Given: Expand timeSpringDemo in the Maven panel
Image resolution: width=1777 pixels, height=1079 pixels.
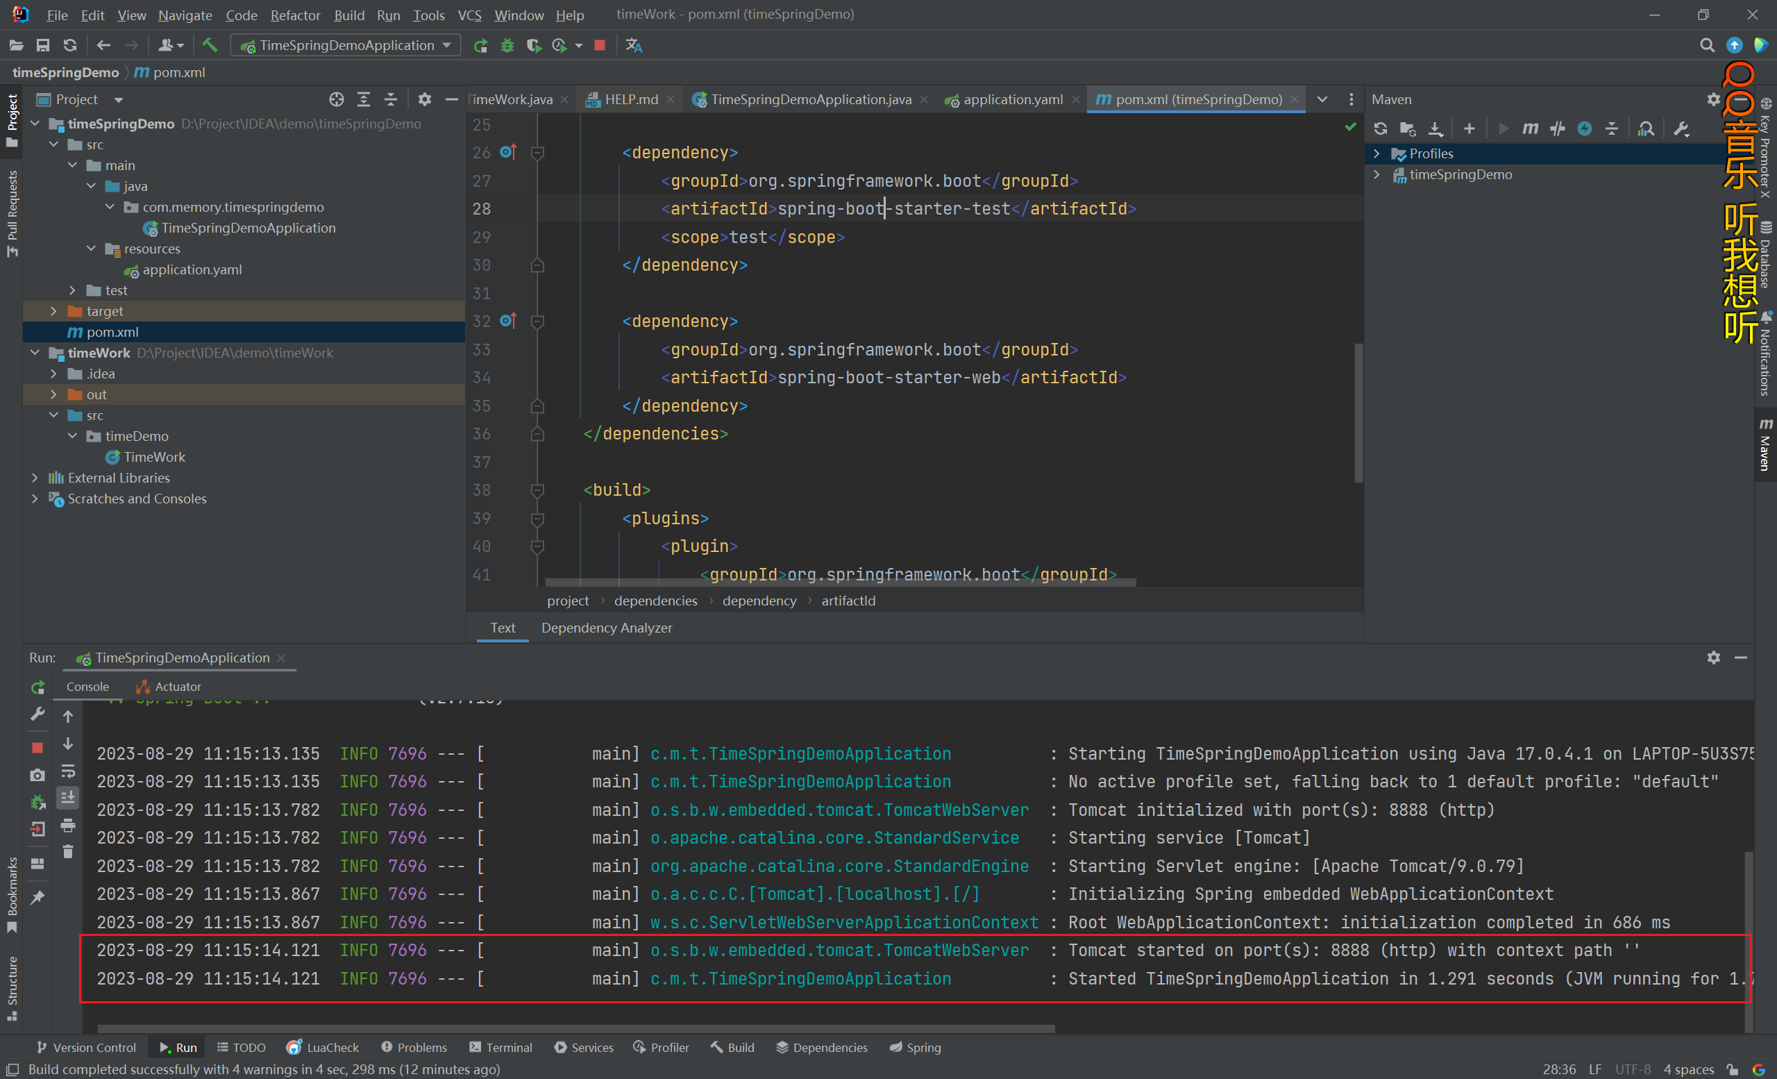Looking at the screenshot, I should pos(1376,174).
